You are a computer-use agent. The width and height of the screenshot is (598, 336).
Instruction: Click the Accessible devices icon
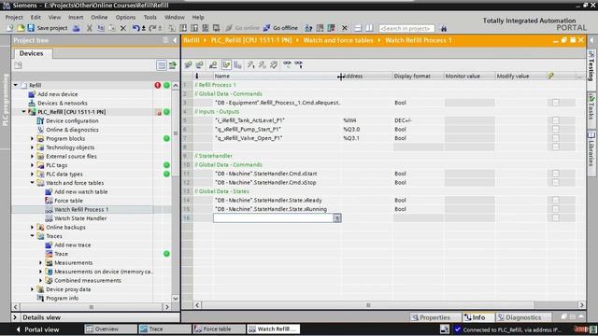[x=309, y=28]
